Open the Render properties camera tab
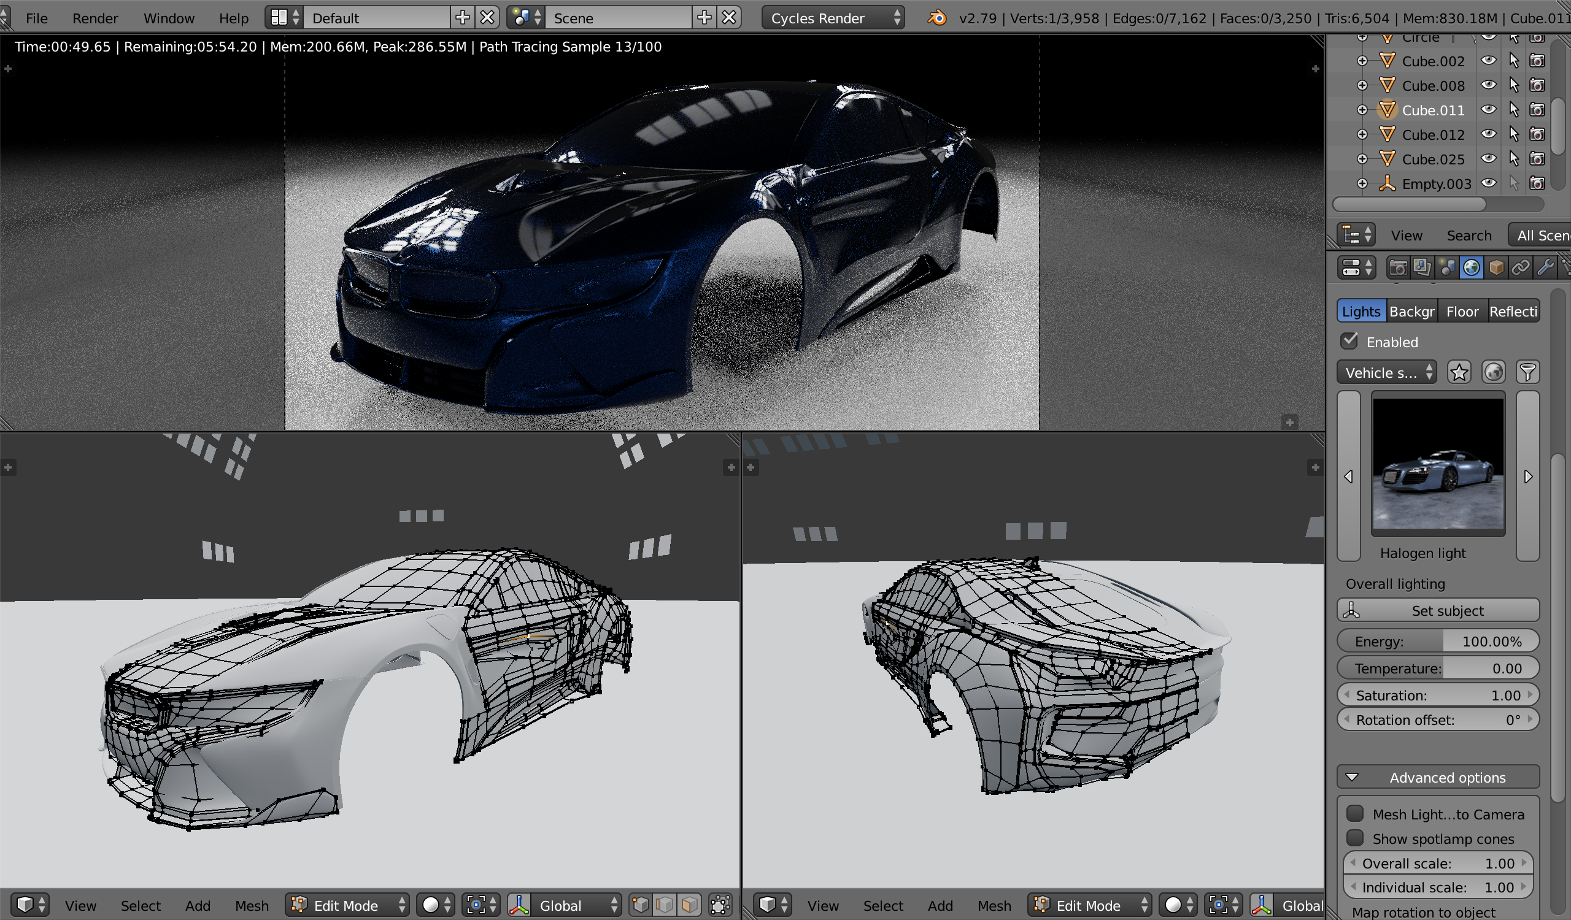This screenshot has height=920, width=1571. (1398, 268)
